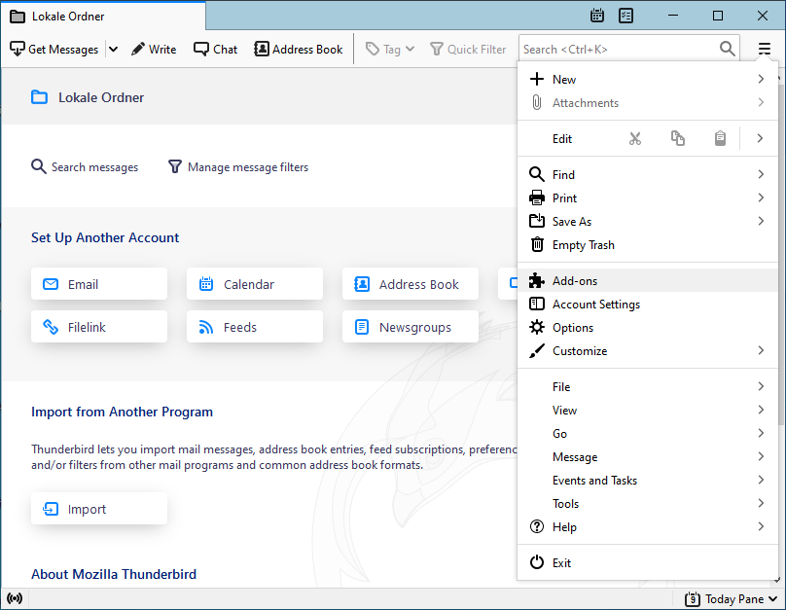Click the Set Up Another Account heading
Viewport: 786px width, 610px height.
105,237
